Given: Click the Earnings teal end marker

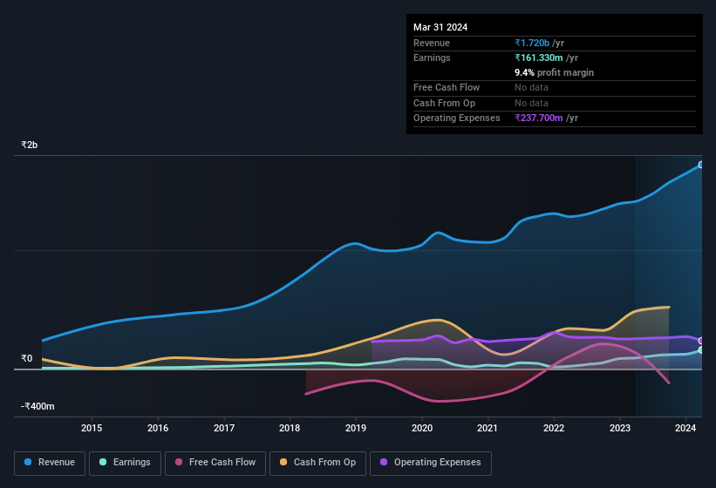Looking at the screenshot, I should [x=701, y=349].
